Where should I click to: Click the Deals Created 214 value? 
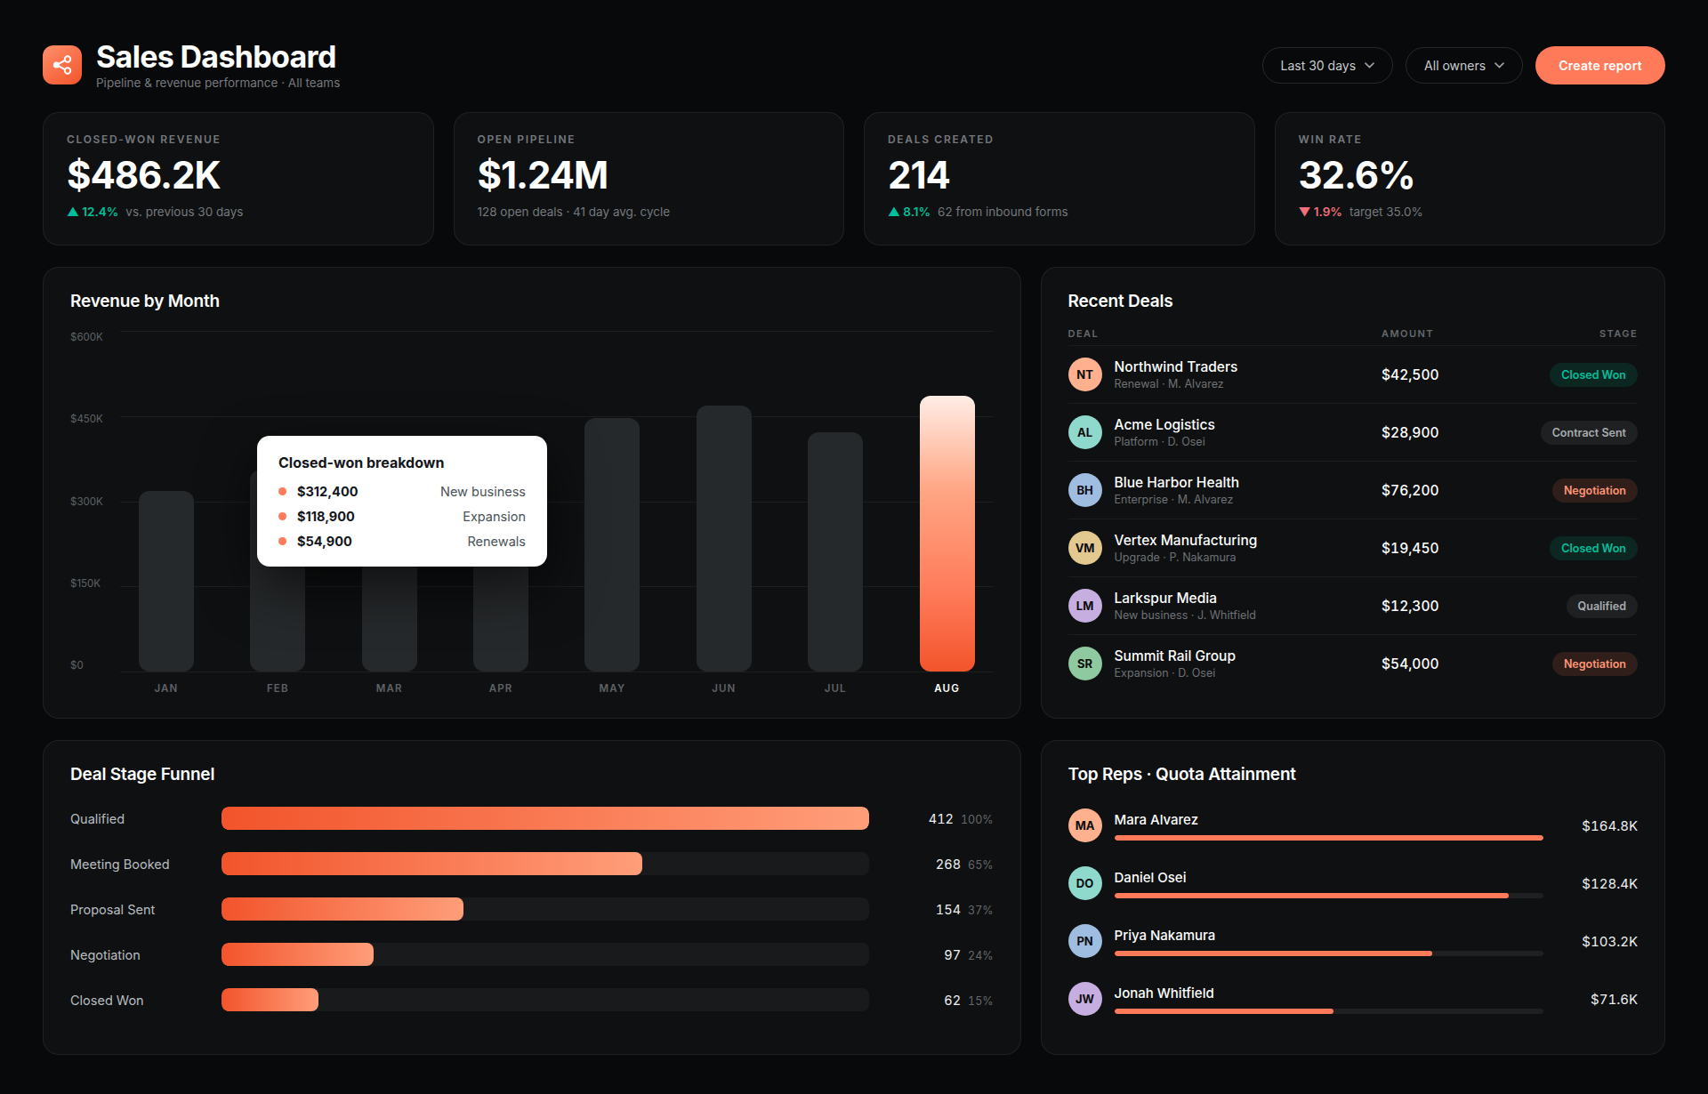919,175
